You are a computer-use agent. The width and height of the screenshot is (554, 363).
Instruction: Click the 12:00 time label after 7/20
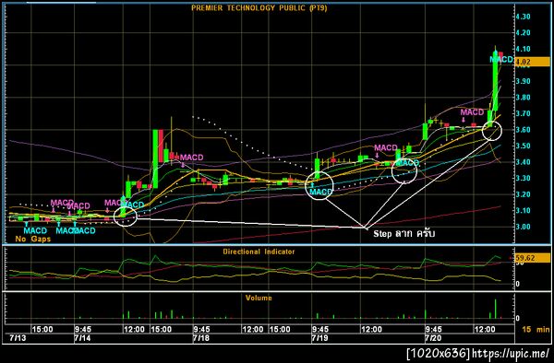click(x=485, y=330)
